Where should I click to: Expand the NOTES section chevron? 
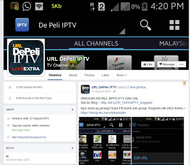click(72, 148)
